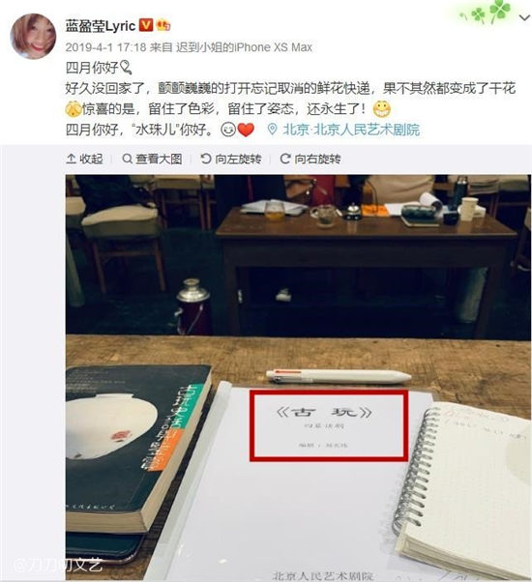The image size is (532, 582).
Task: Click the counterclockwise rotate arrow icon
Action: coord(205,159)
